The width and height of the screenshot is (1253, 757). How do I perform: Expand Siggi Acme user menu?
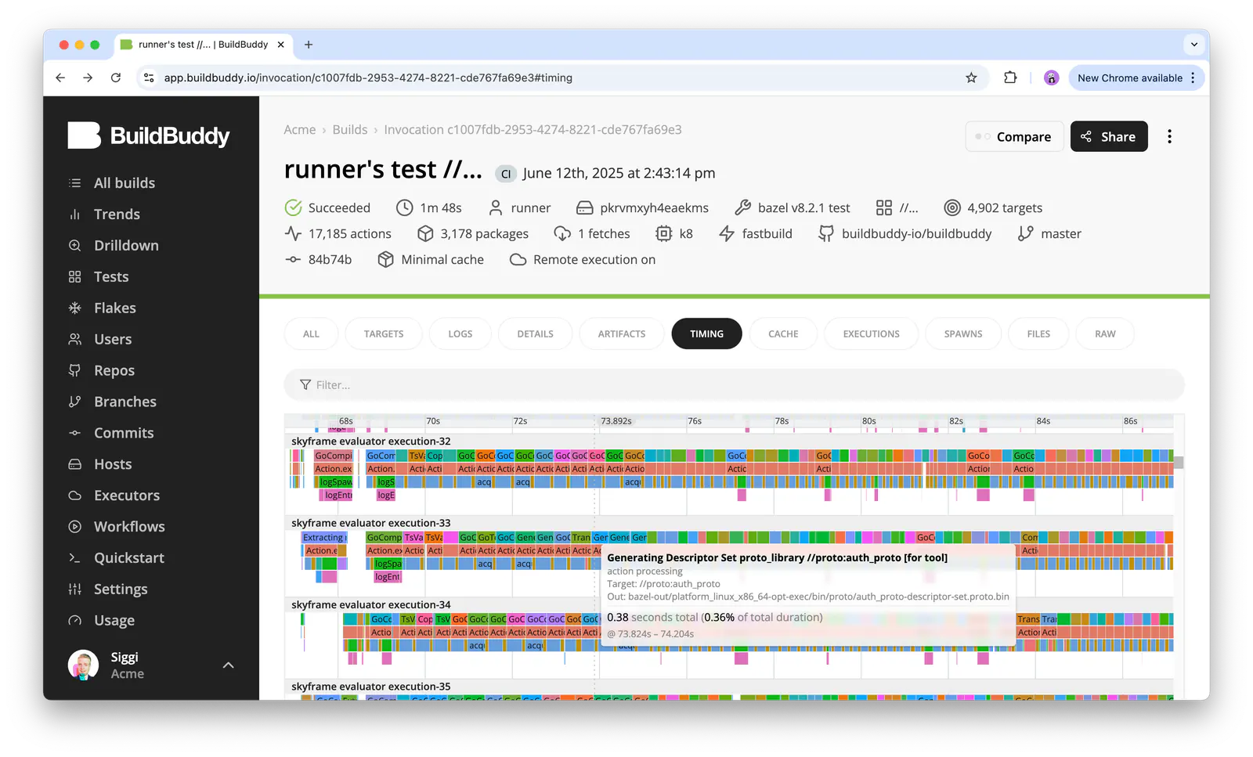click(228, 665)
